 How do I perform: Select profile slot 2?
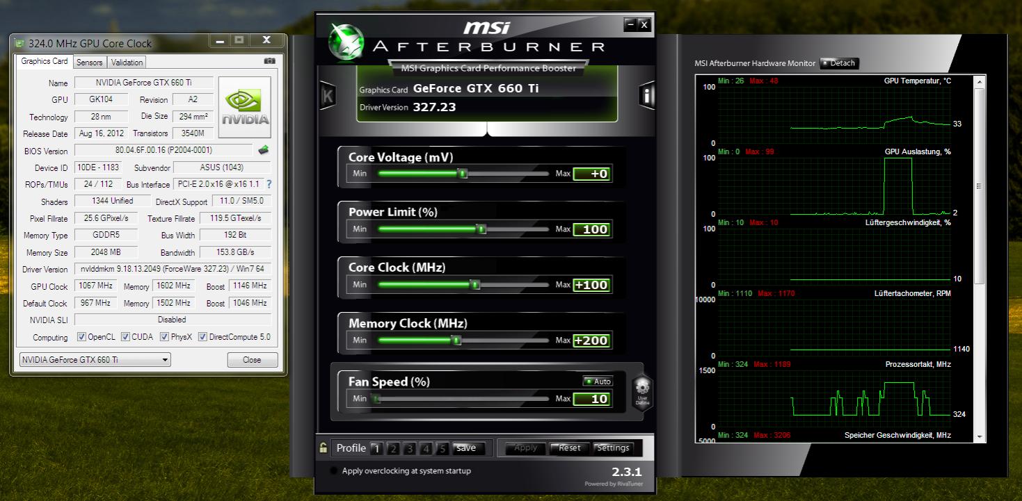pos(392,448)
